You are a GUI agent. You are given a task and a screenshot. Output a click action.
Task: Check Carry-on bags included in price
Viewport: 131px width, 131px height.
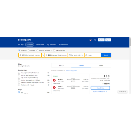coord(19,75)
